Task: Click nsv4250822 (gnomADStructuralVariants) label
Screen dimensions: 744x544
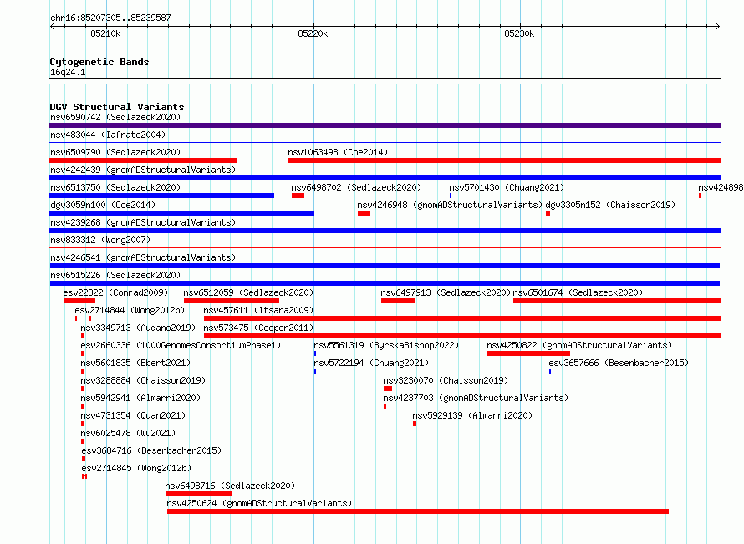Action: (x=579, y=345)
